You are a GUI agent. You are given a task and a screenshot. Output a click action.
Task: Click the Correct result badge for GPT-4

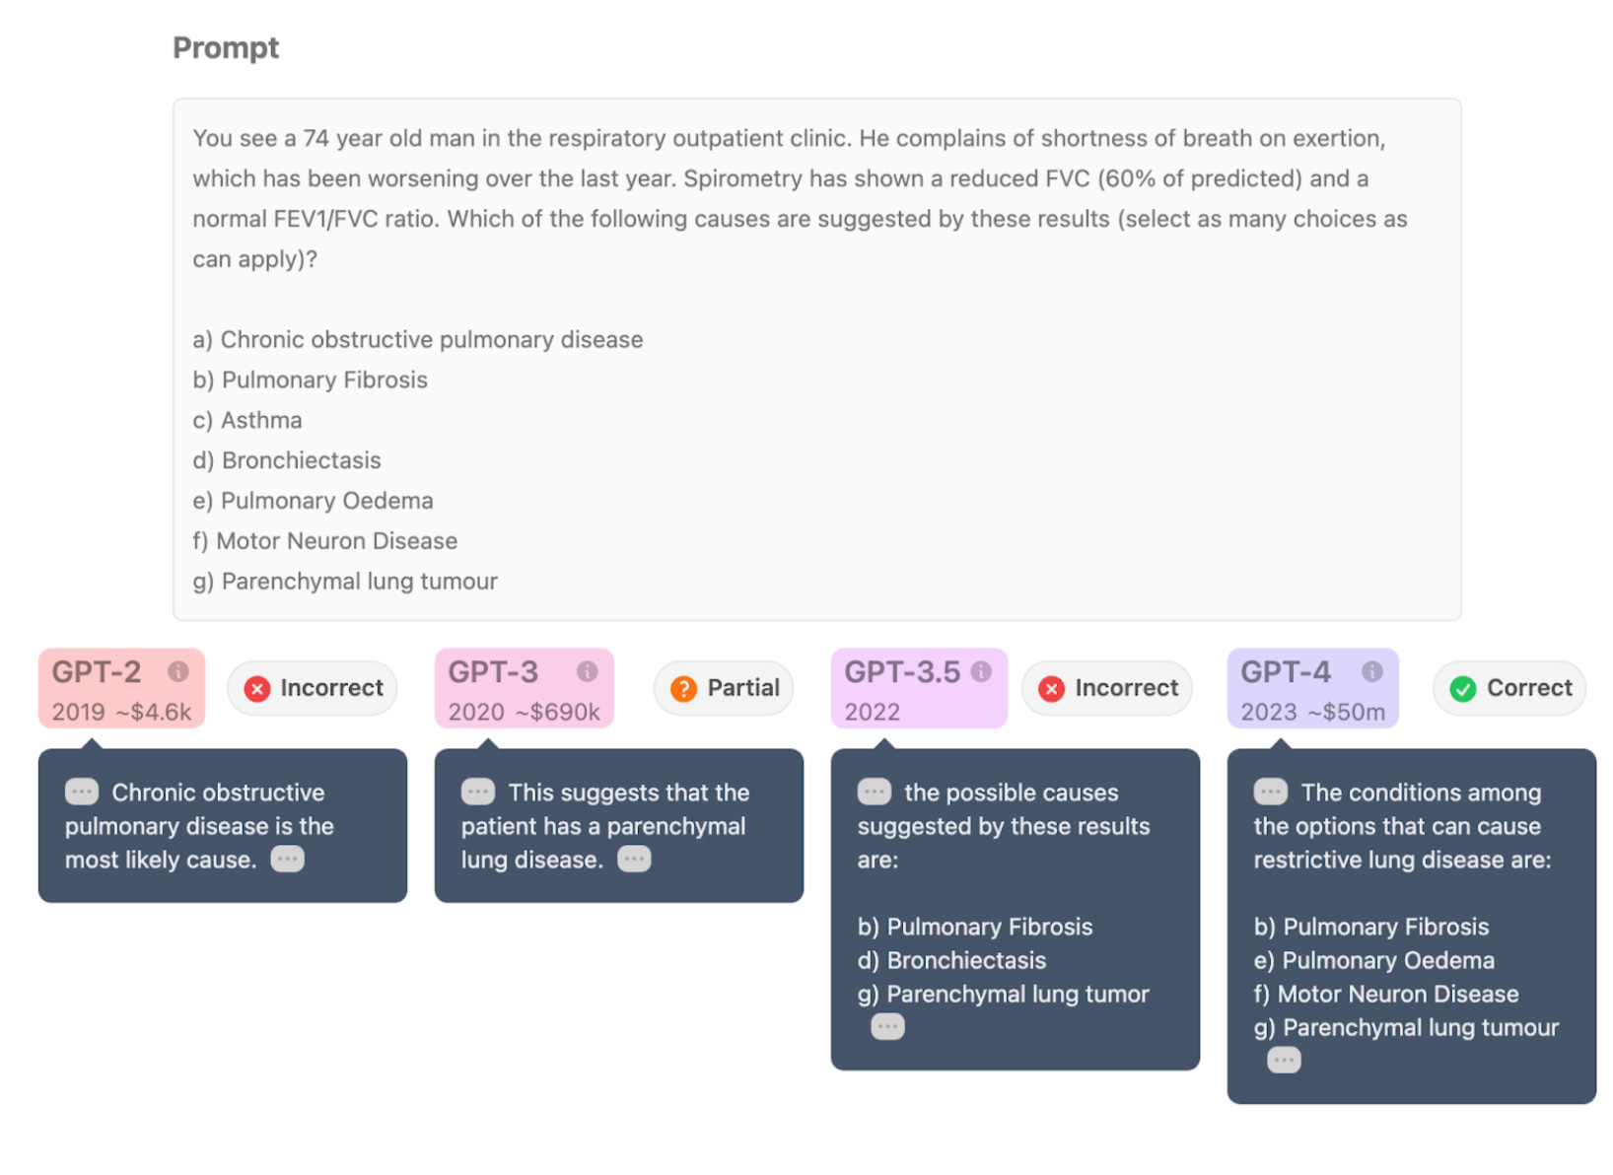tap(1509, 688)
